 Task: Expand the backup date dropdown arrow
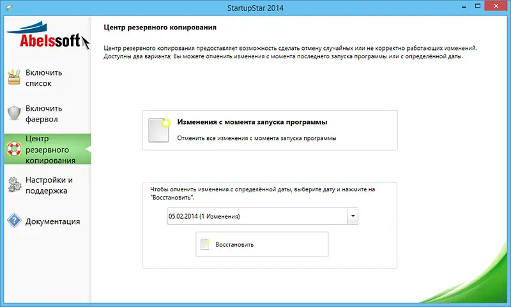(x=353, y=216)
